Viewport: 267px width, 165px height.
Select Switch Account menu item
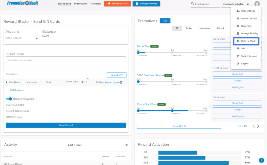(246, 56)
